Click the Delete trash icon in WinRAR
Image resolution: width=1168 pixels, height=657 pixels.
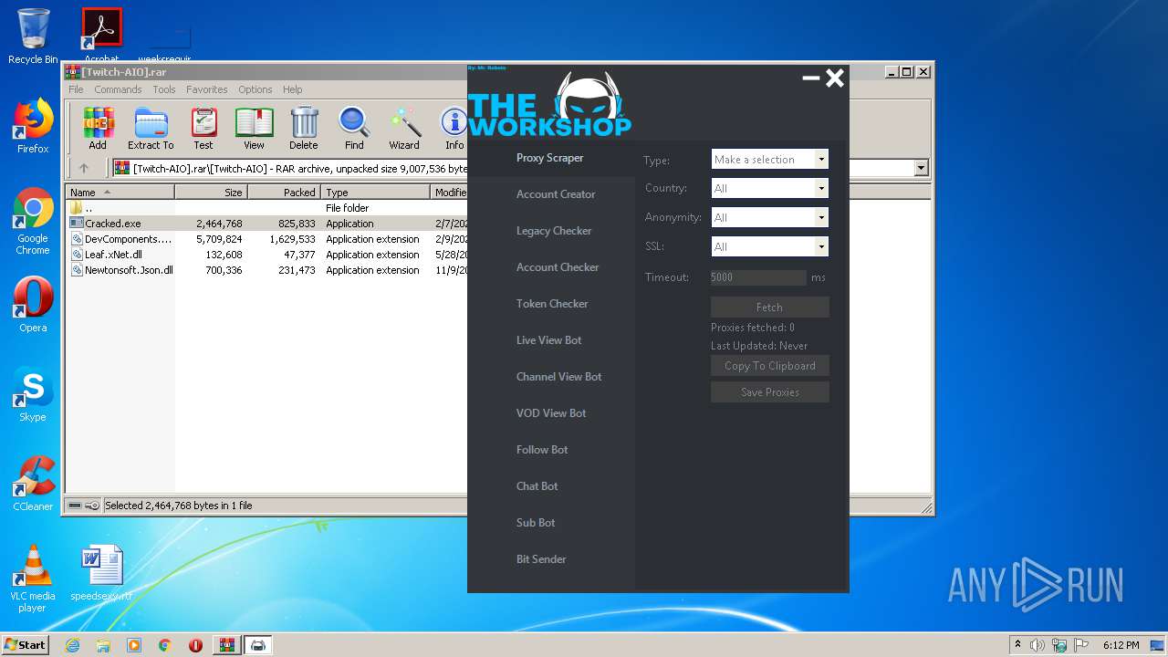click(304, 129)
